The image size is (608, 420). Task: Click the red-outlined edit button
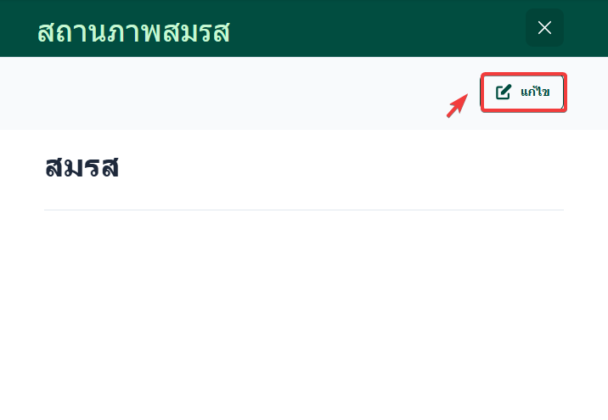(523, 92)
